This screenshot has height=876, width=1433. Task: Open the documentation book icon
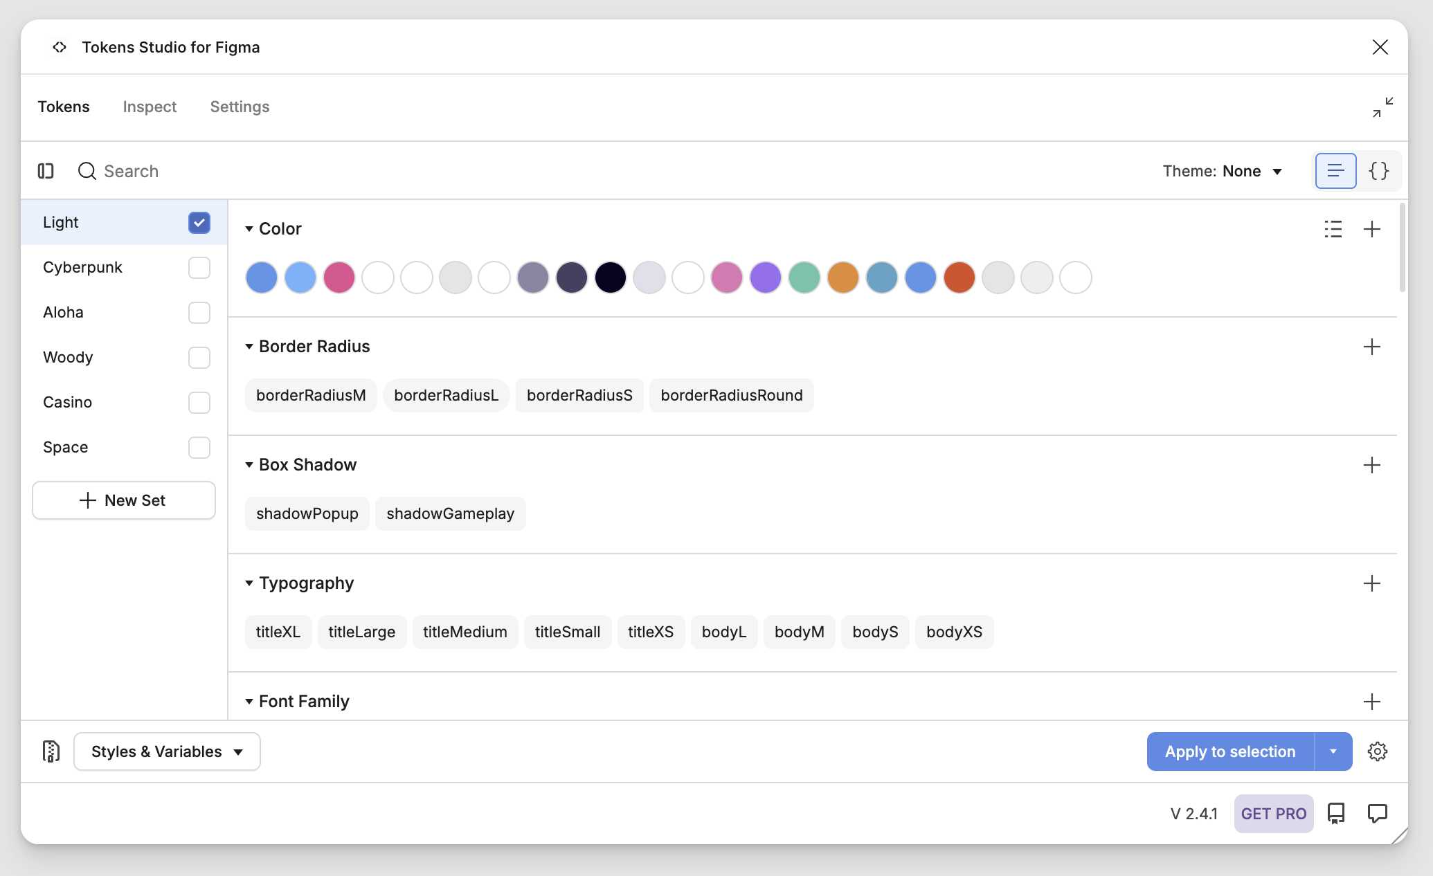[x=1336, y=814]
